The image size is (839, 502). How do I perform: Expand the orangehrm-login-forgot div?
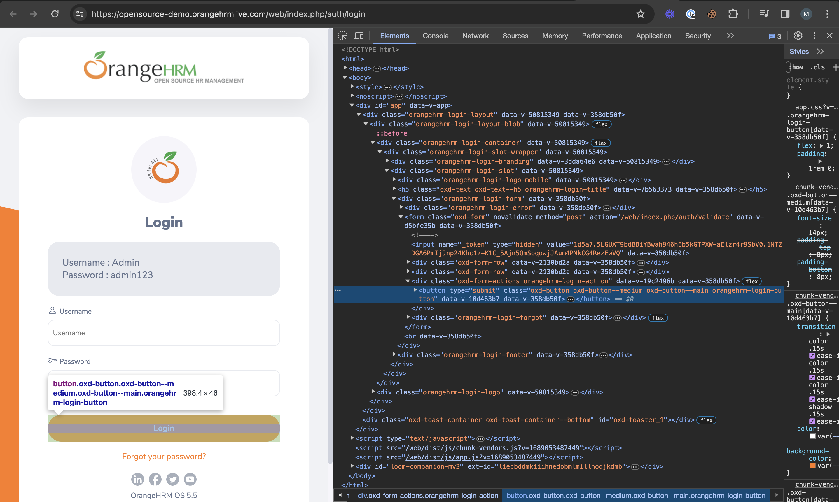pyautogui.click(x=408, y=317)
